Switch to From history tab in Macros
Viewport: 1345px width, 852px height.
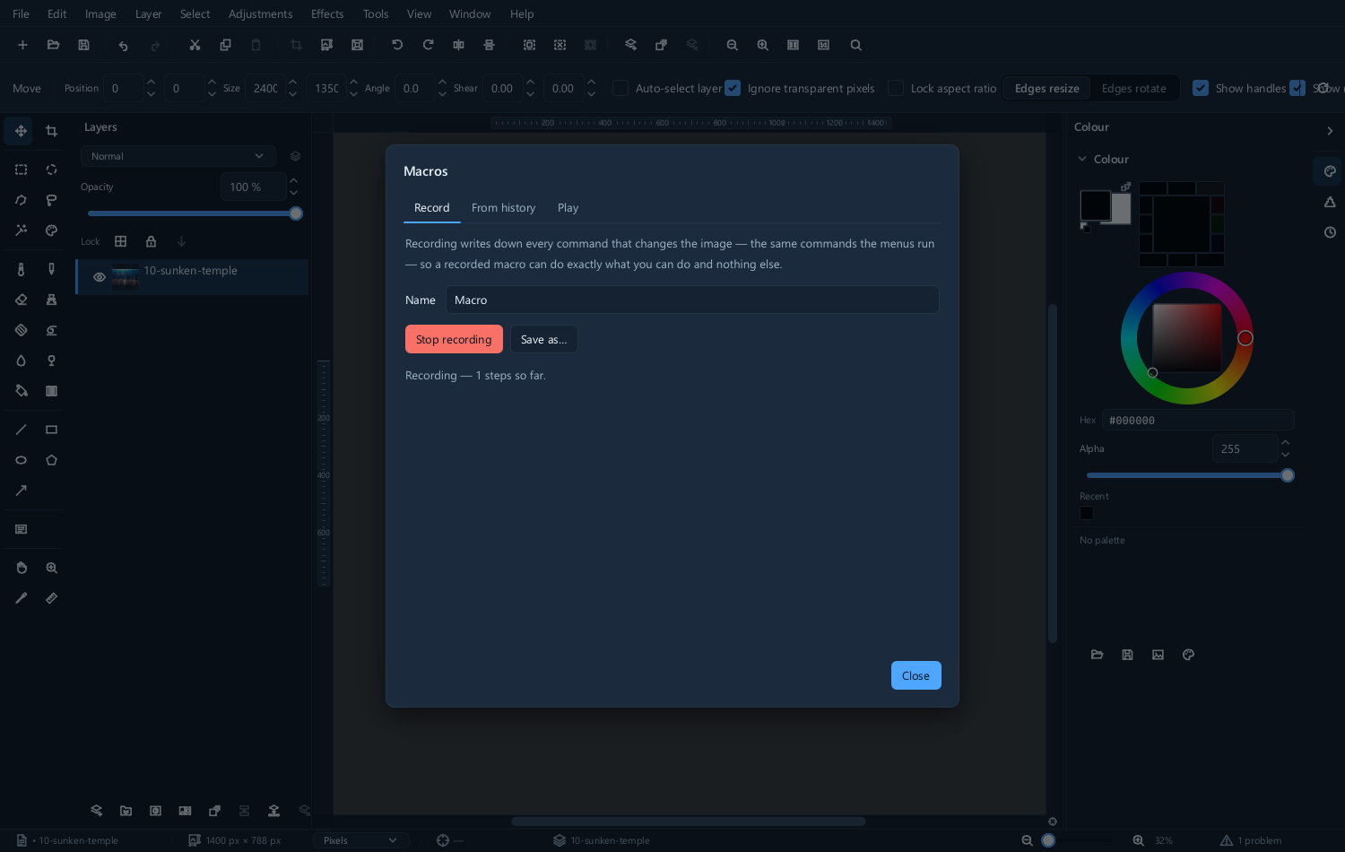tap(503, 208)
